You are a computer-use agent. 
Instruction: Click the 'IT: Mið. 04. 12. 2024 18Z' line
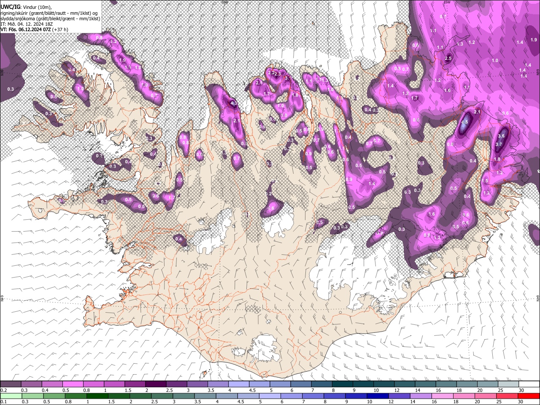click(x=27, y=24)
